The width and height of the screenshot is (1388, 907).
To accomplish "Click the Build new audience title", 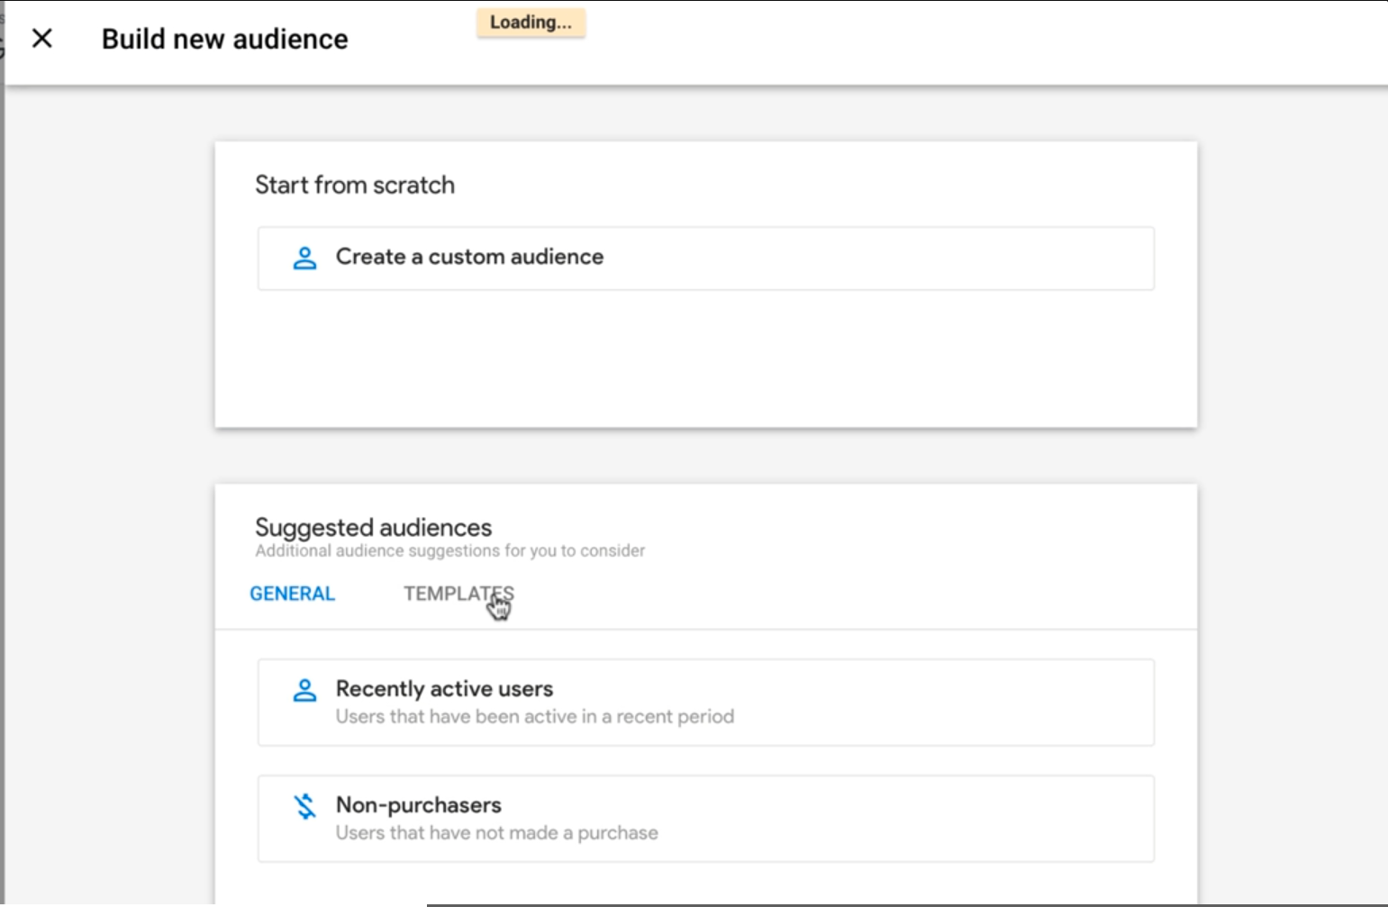I will (x=224, y=40).
